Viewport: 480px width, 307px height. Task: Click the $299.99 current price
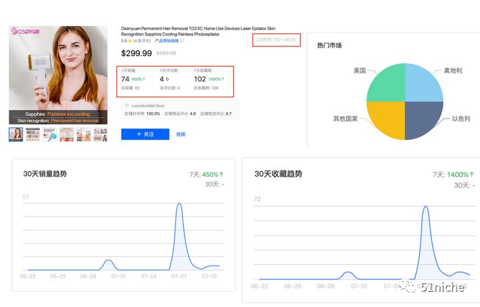point(137,53)
